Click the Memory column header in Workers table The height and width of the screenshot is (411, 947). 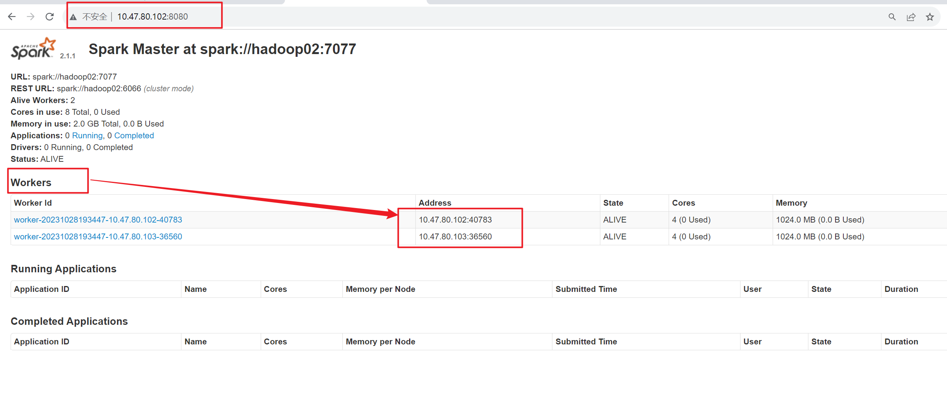(x=791, y=203)
